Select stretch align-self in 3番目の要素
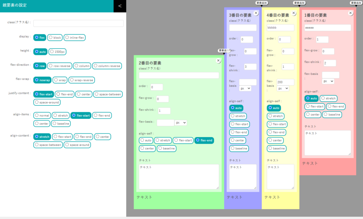This screenshot has height=219, width=363. [238, 116]
